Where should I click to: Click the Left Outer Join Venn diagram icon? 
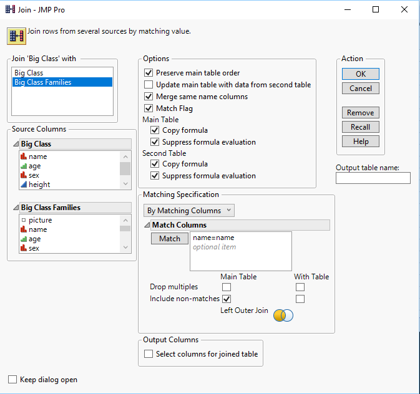(x=283, y=315)
